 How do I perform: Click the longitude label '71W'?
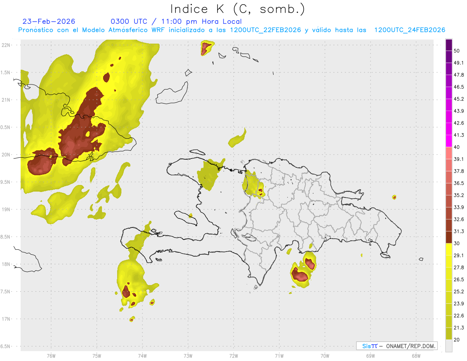click(x=279, y=356)
